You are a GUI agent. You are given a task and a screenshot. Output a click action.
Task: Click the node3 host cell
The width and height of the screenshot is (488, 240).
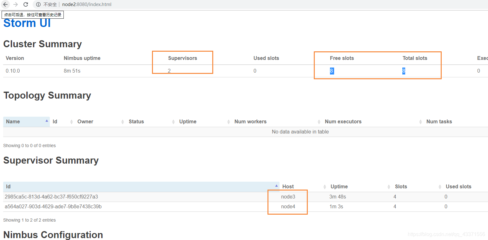point(288,197)
